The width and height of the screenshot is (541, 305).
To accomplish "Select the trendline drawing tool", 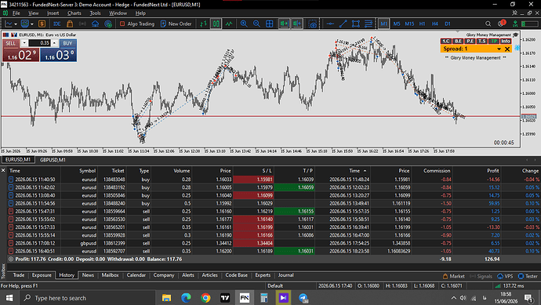I will (x=343, y=24).
